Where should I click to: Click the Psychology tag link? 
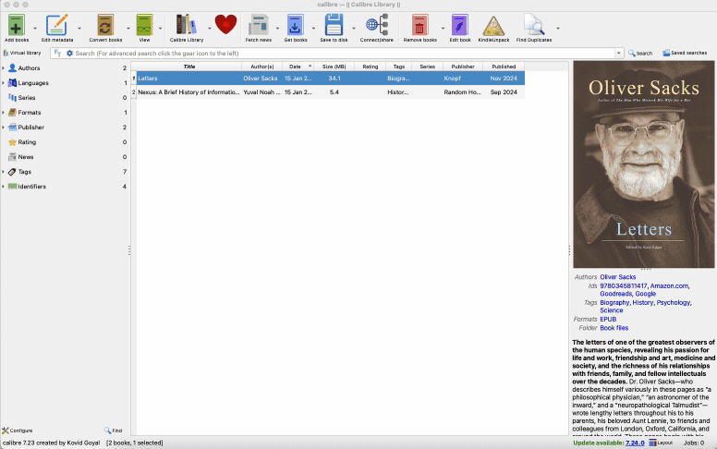(x=673, y=302)
